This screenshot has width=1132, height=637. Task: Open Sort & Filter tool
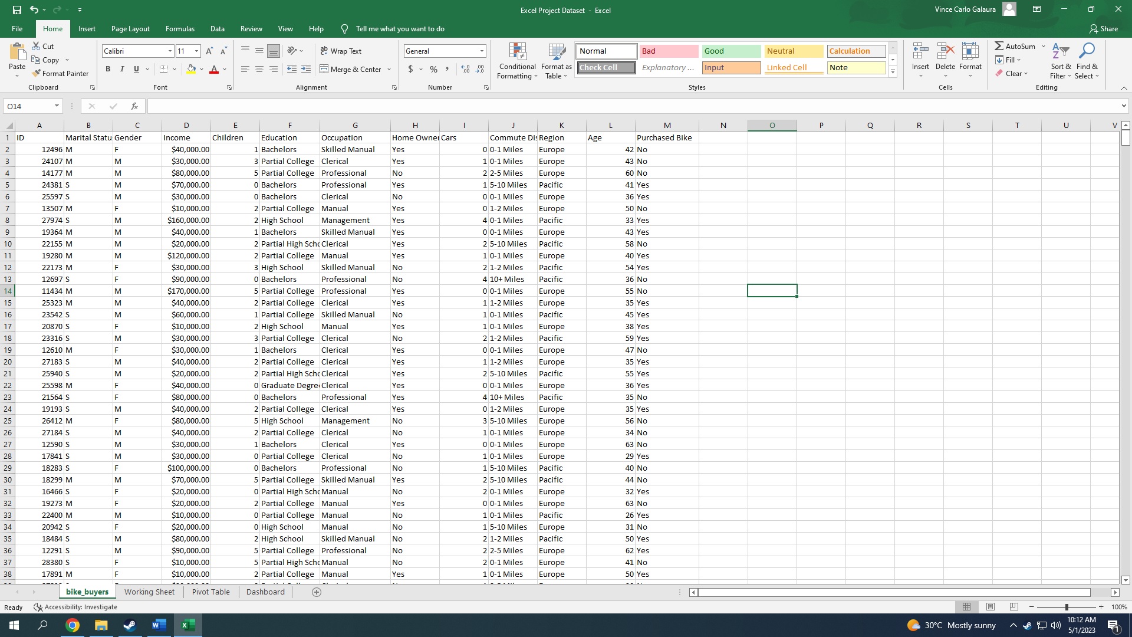pyautogui.click(x=1060, y=61)
